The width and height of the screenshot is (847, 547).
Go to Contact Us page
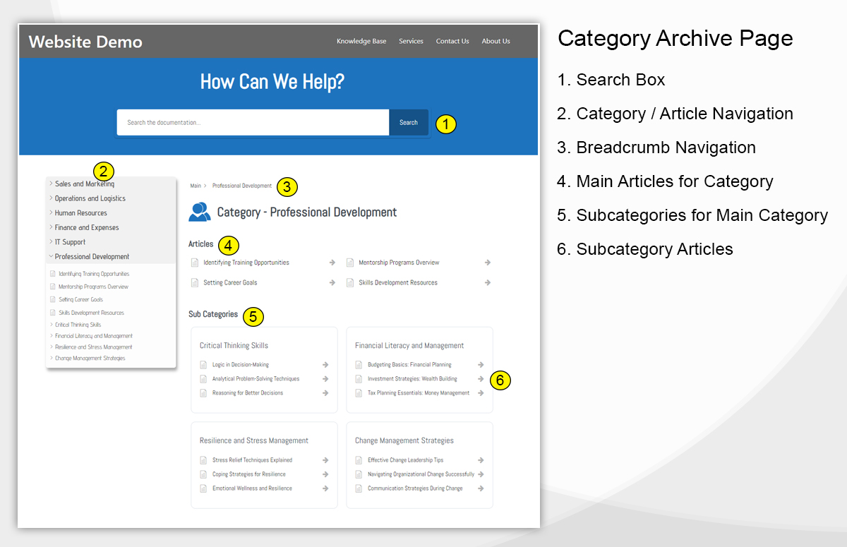click(452, 41)
